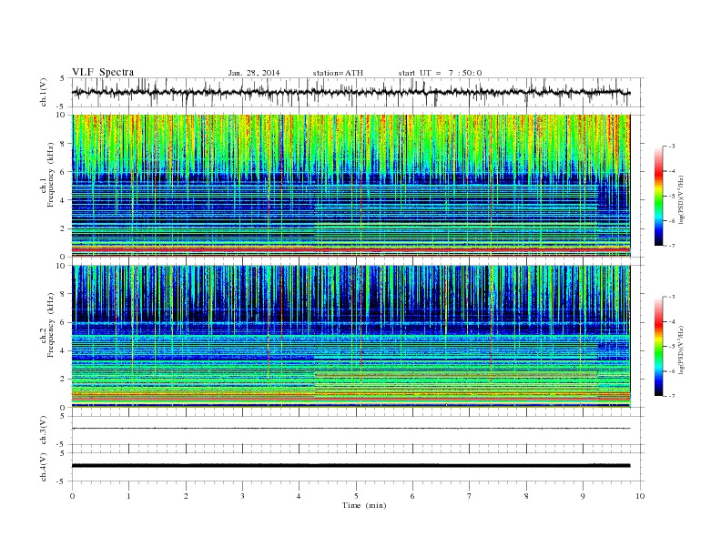
Task: Click the ch.2 spectrogram "6" kHz tick label
Action: tap(64, 322)
